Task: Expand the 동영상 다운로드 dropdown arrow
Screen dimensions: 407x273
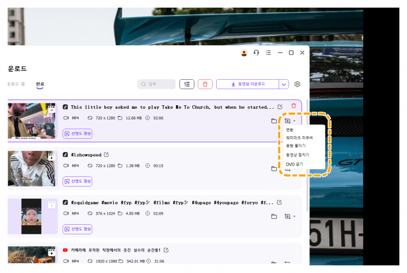Action: click(284, 84)
